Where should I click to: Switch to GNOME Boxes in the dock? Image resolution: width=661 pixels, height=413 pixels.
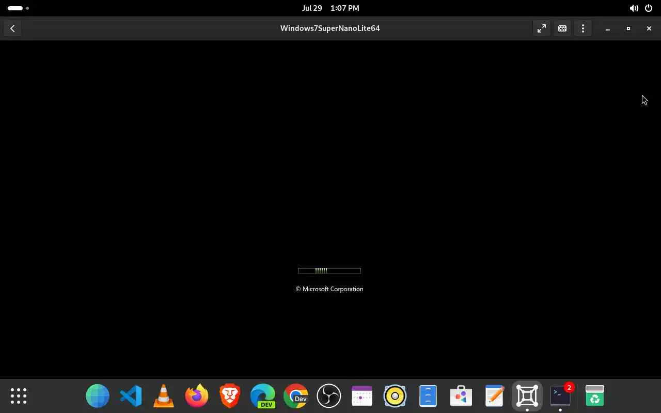point(527,396)
